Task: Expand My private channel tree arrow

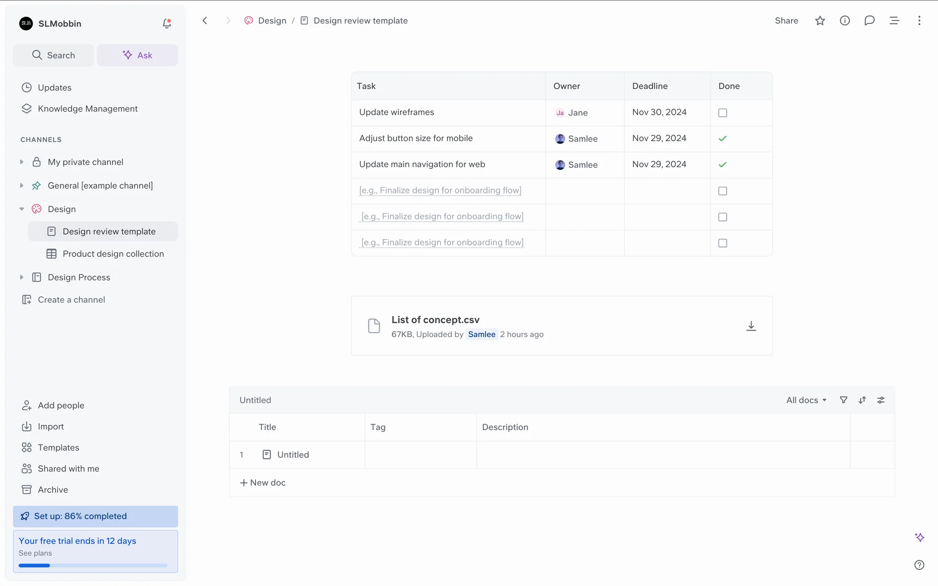Action: pos(21,162)
